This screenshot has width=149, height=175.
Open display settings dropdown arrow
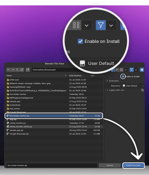tap(125, 70)
